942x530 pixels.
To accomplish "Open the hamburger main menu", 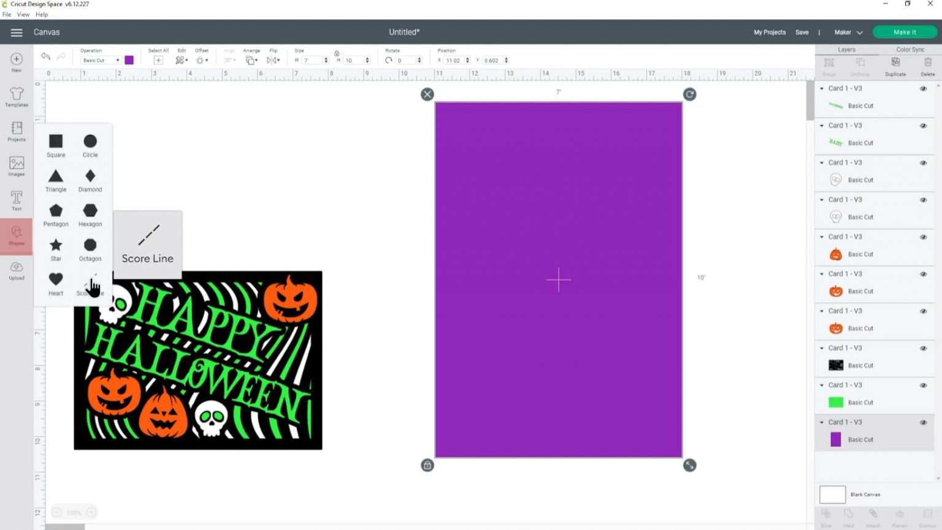I will [x=17, y=32].
